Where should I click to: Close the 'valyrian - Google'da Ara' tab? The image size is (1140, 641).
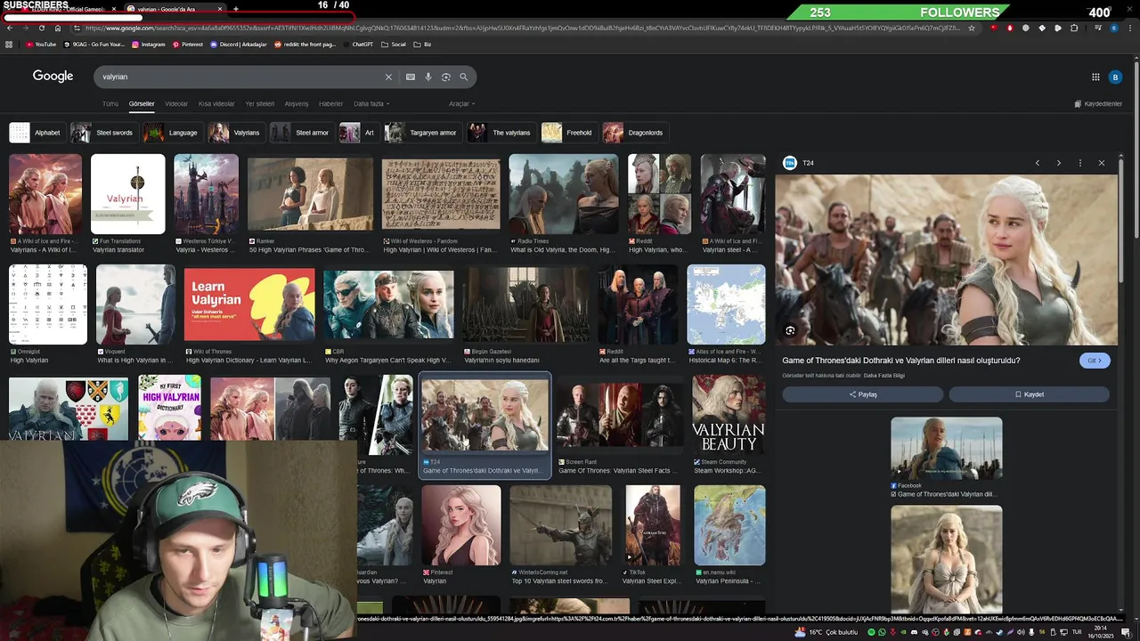tap(221, 9)
